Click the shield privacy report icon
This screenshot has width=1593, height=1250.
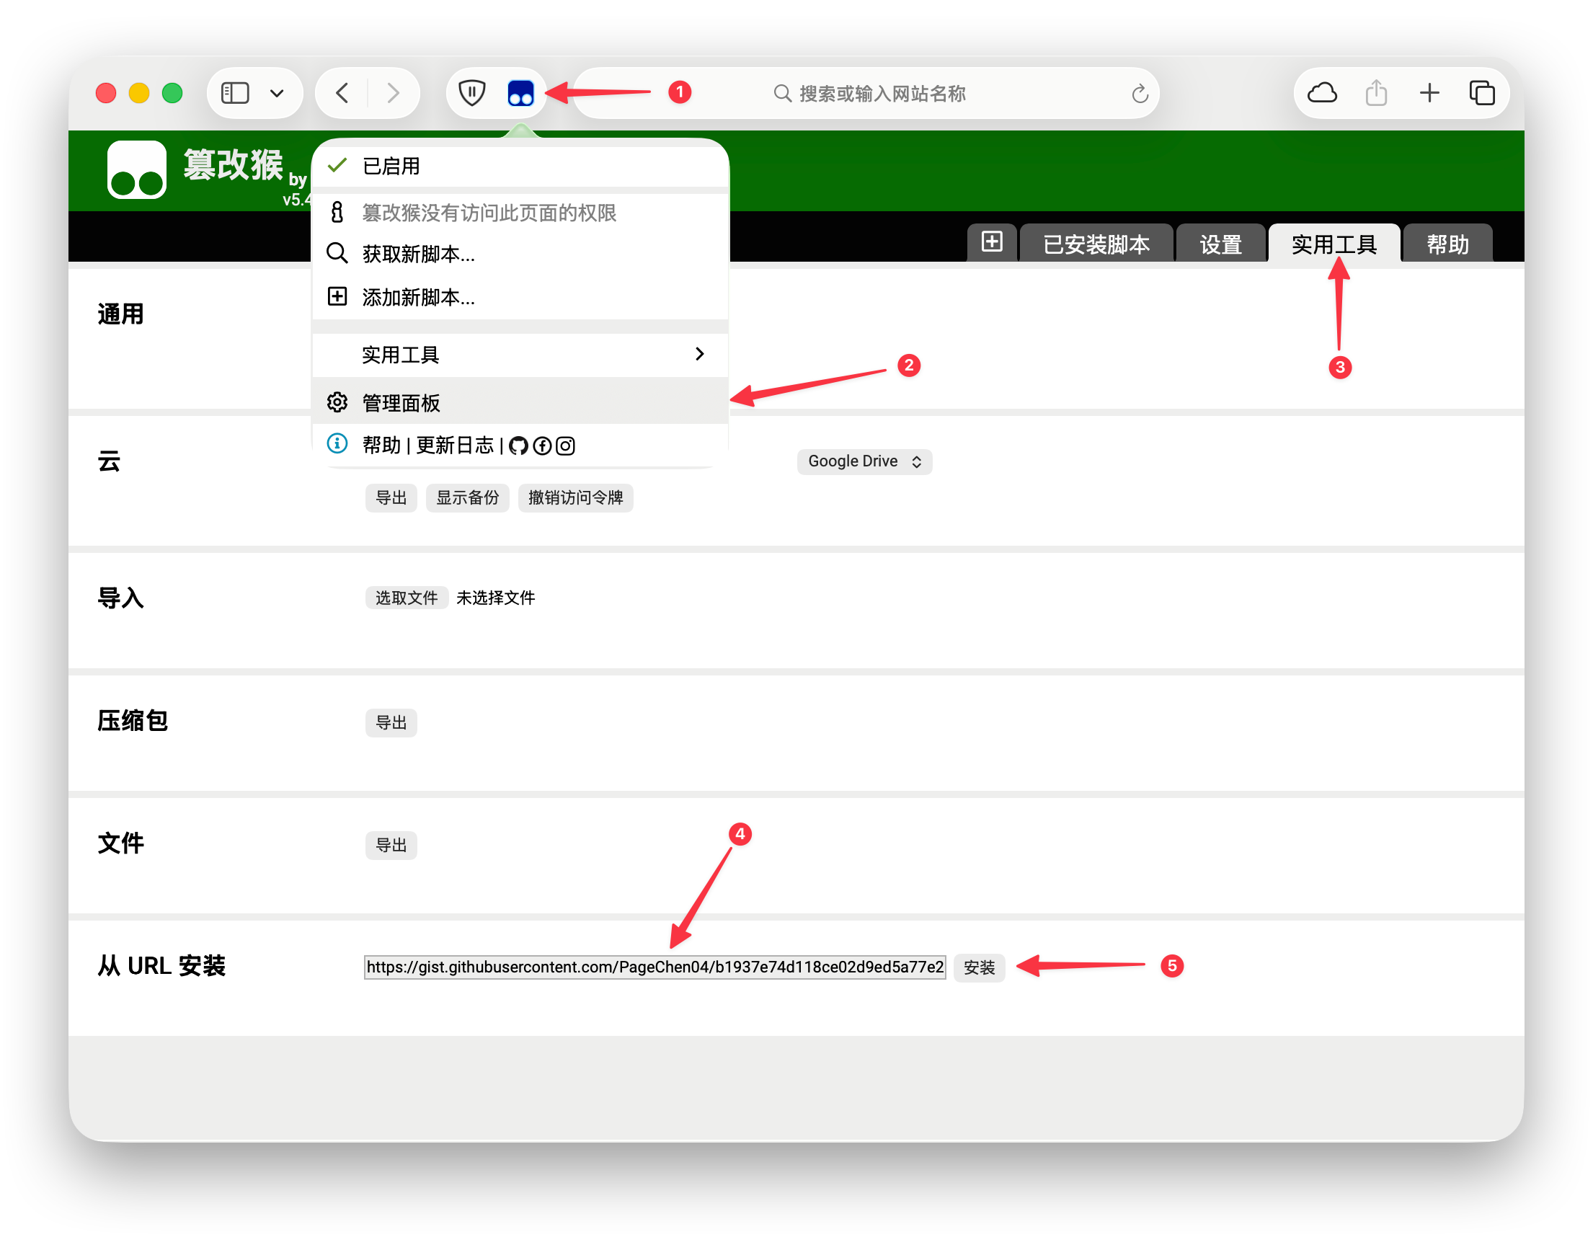(x=472, y=94)
